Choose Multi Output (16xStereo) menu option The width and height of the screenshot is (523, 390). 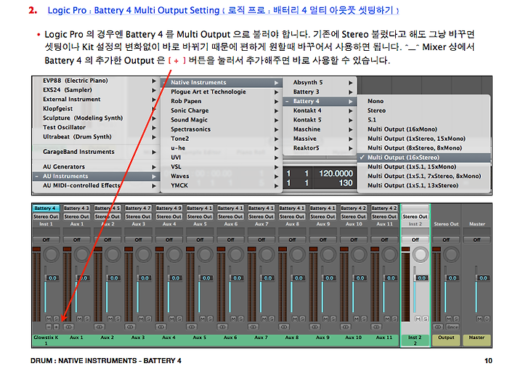pos(424,158)
